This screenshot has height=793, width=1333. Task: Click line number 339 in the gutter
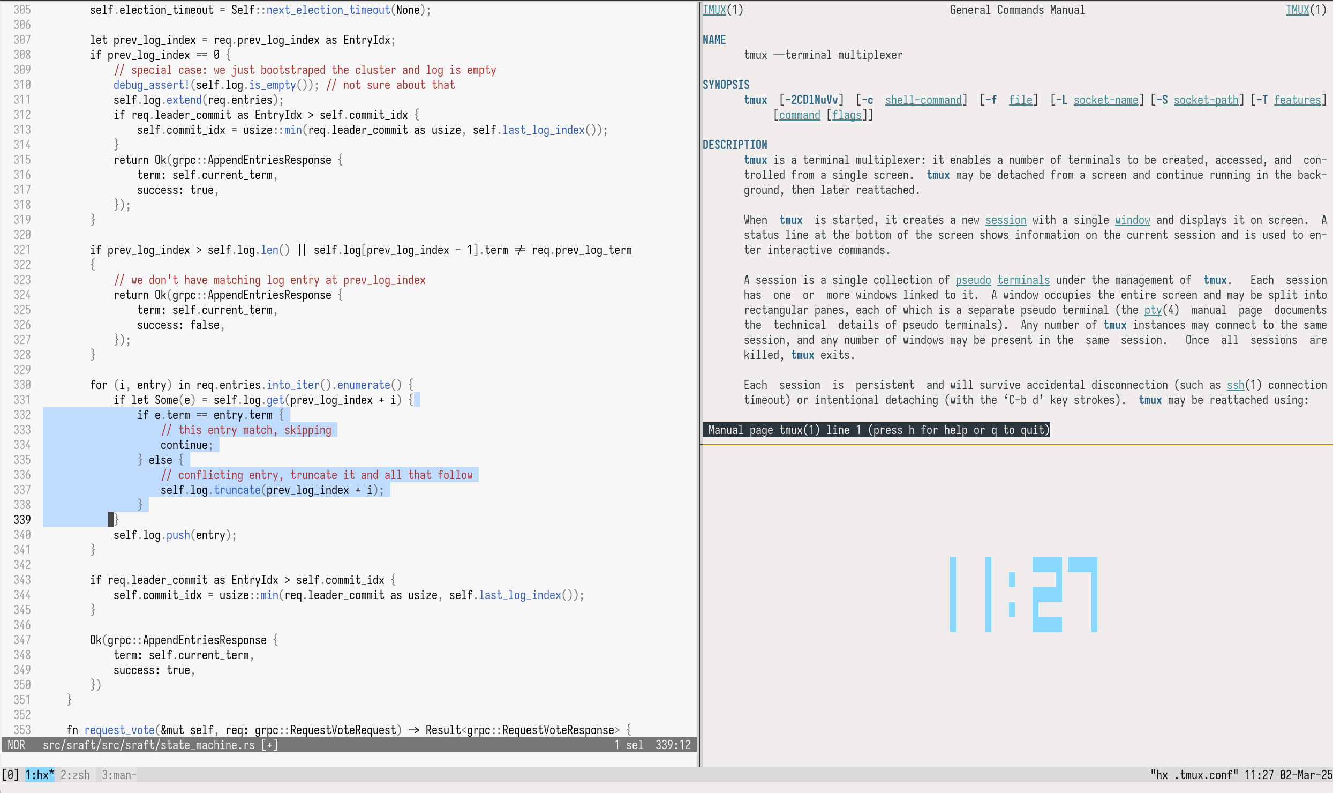(x=22, y=520)
